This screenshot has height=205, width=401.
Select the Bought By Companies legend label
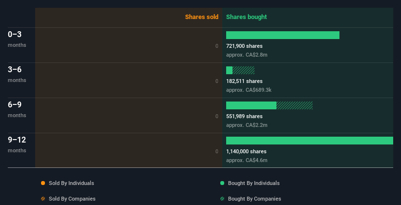[x=254, y=199]
